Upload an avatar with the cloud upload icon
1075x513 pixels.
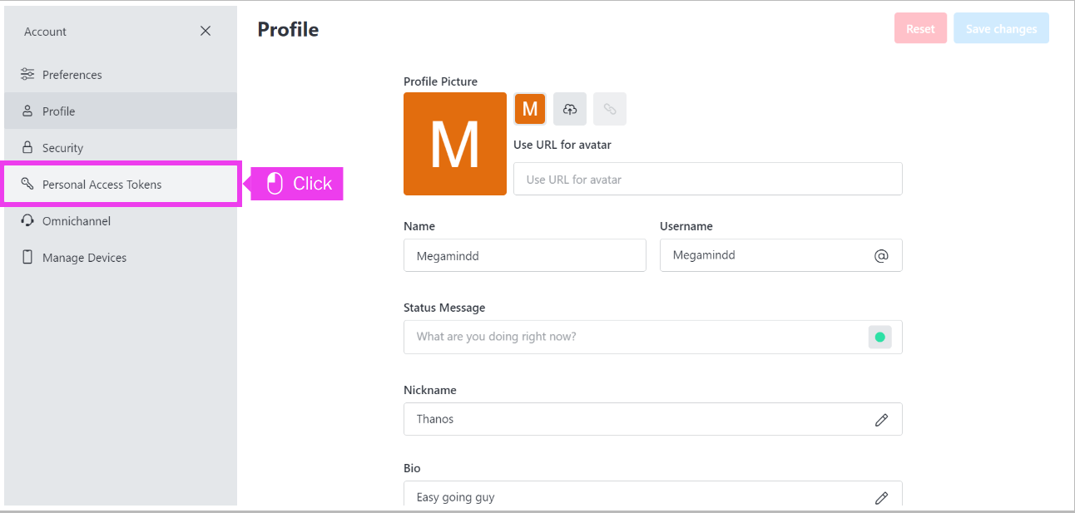point(570,109)
